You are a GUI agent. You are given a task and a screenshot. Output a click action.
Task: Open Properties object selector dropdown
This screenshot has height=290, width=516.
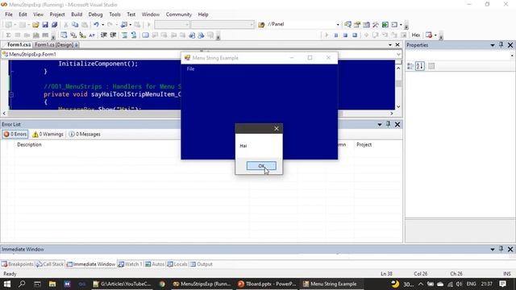tap(512, 56)
